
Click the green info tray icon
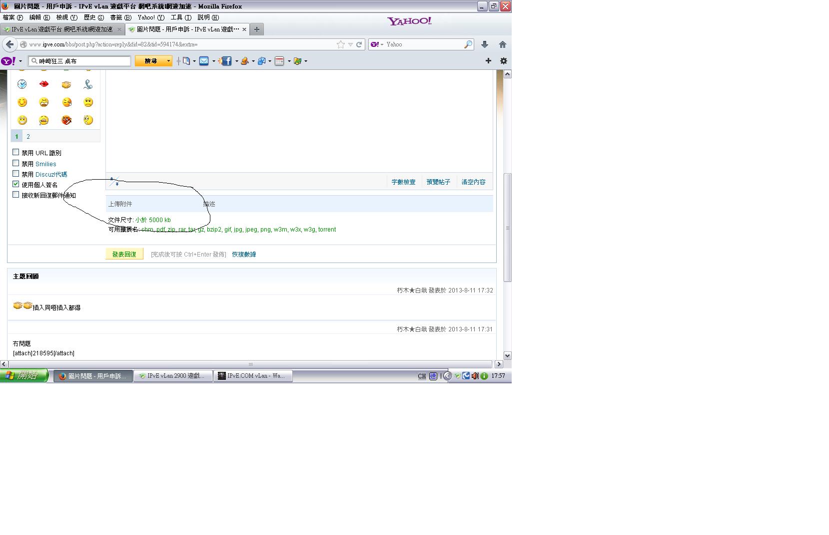click(x=484, y=376)
